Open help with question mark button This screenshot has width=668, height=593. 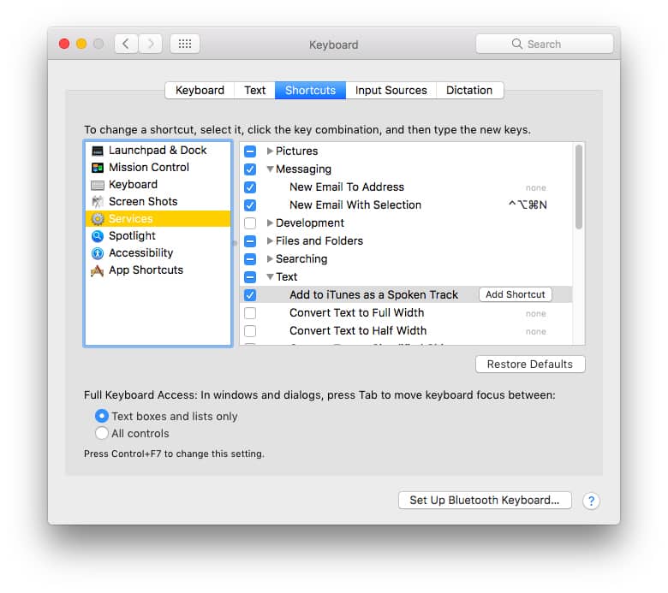coord(591,501)
